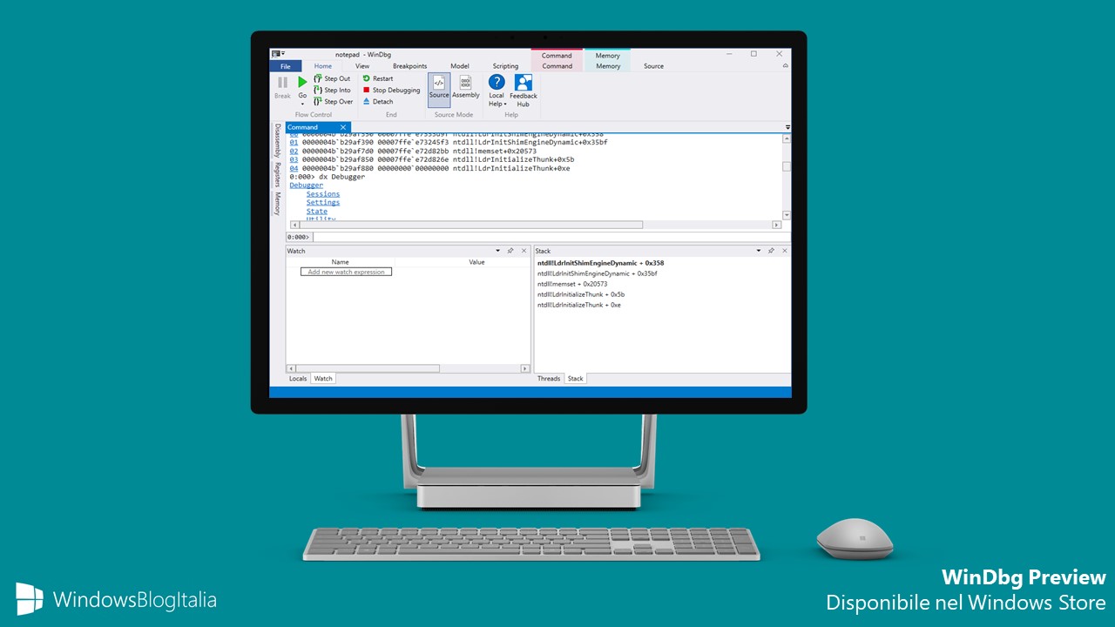Pin the Watch panel
Image resolution: width=1115 pixels, height=627 pixels.
(x=510, y=251)
